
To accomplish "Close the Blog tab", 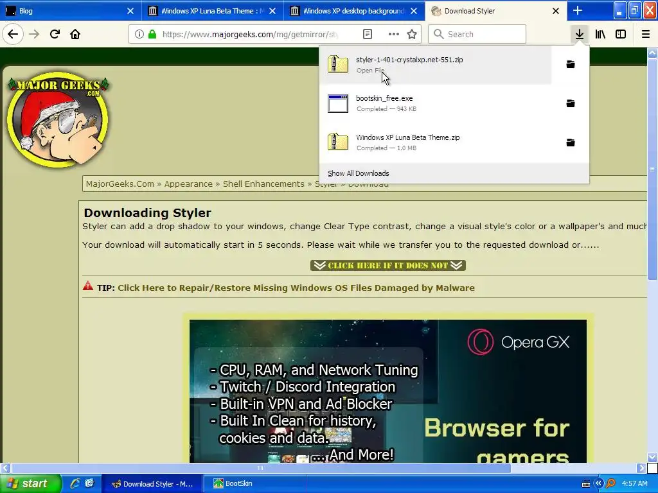I will [130, 11].
